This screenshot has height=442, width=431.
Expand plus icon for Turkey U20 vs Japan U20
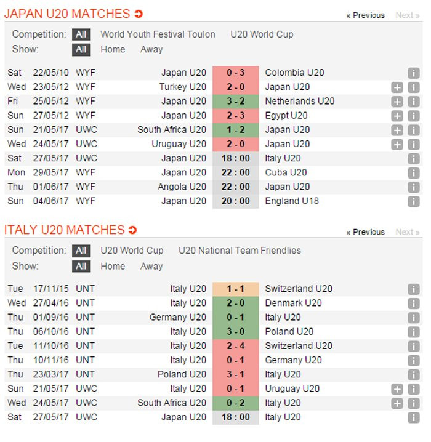(x=397, y=87)
